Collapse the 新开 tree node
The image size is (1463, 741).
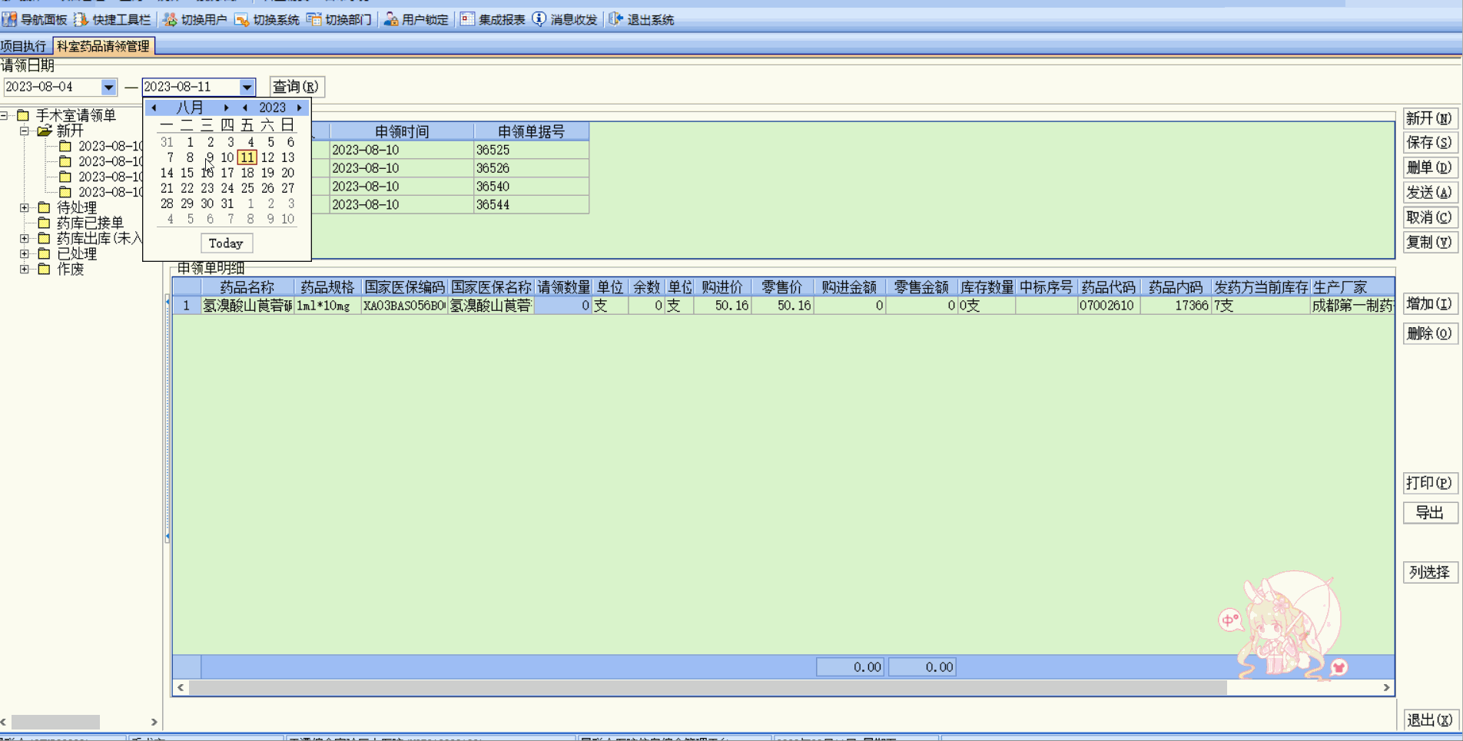25,131
